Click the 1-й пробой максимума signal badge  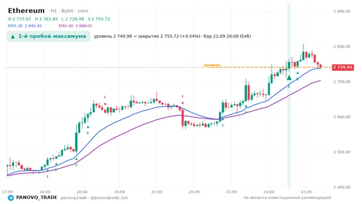pos(49,36)
